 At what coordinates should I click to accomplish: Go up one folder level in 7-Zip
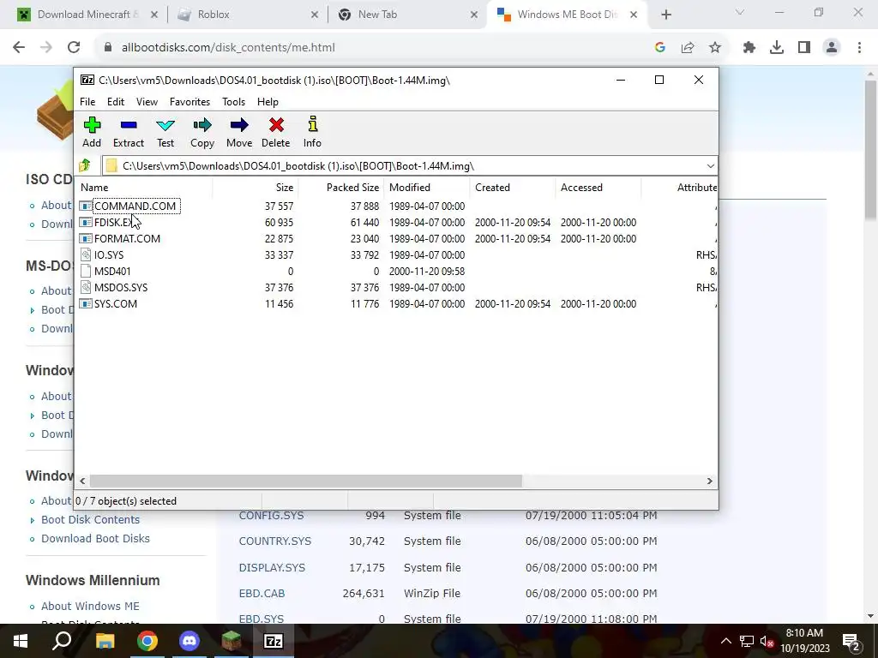[x=85, y=165]
